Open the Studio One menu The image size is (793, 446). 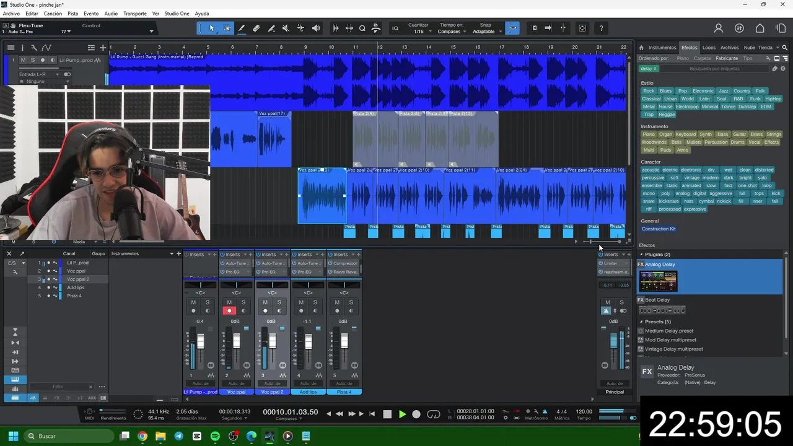click(x=177, y=14)
